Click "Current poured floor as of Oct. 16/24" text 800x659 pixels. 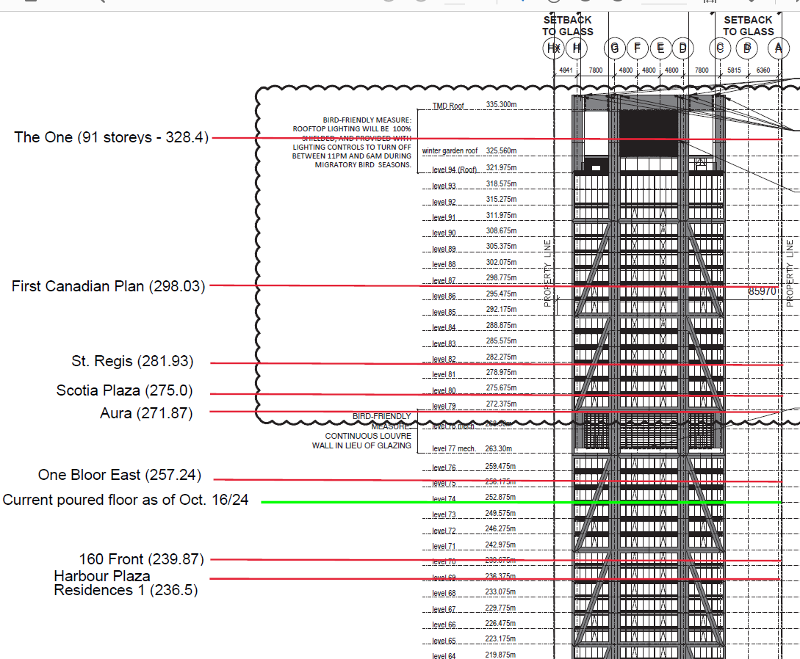pos(126,500)
